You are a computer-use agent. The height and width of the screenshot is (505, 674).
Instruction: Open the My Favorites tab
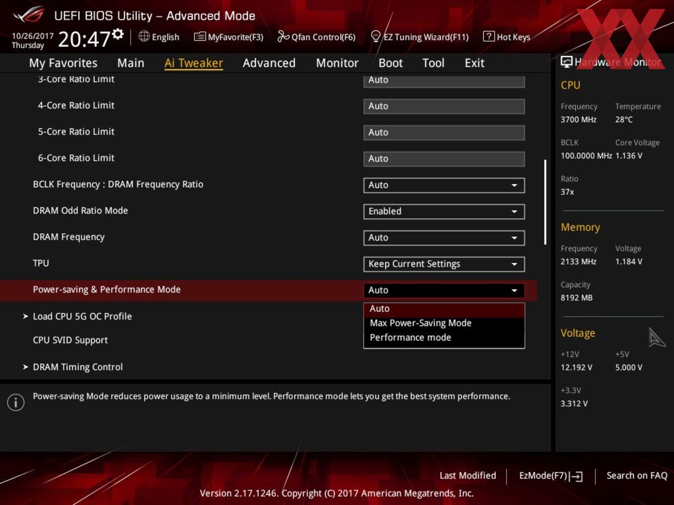click(x=63, y=63)
